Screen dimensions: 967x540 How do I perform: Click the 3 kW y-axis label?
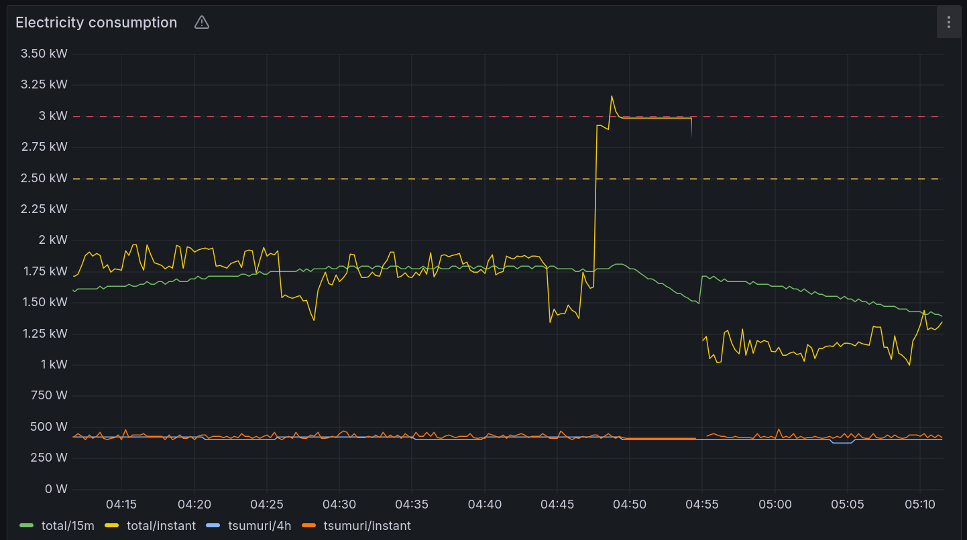(54, 116)
